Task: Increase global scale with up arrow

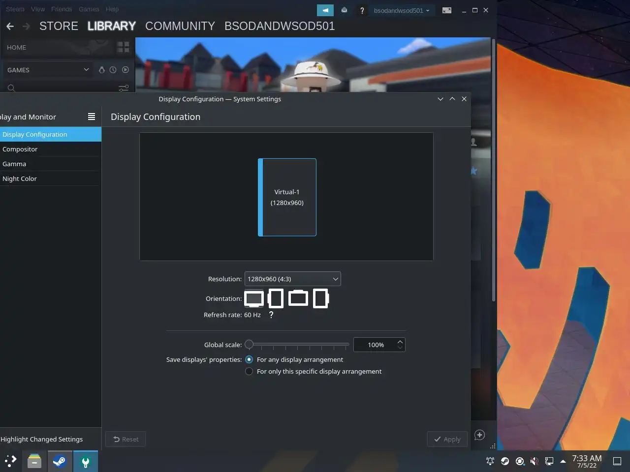Action: [400, 342]
